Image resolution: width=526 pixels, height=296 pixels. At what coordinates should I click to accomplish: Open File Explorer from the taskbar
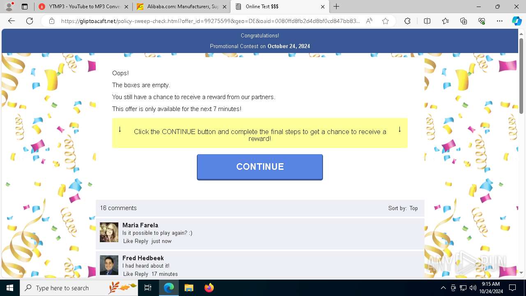point(189,288)
